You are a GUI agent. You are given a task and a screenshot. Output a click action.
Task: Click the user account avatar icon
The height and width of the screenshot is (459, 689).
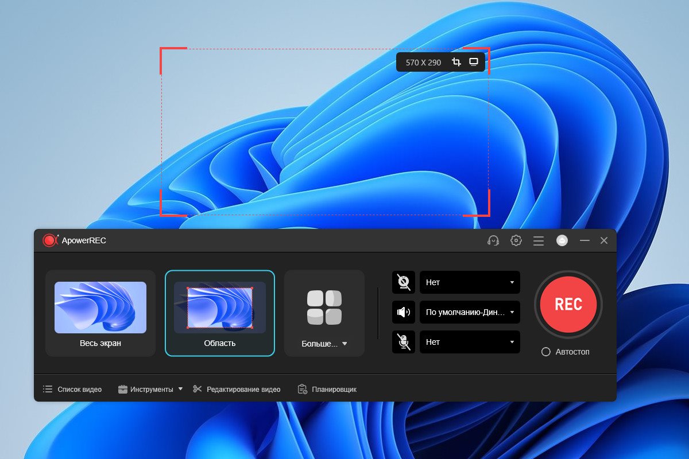click(562, 241)
